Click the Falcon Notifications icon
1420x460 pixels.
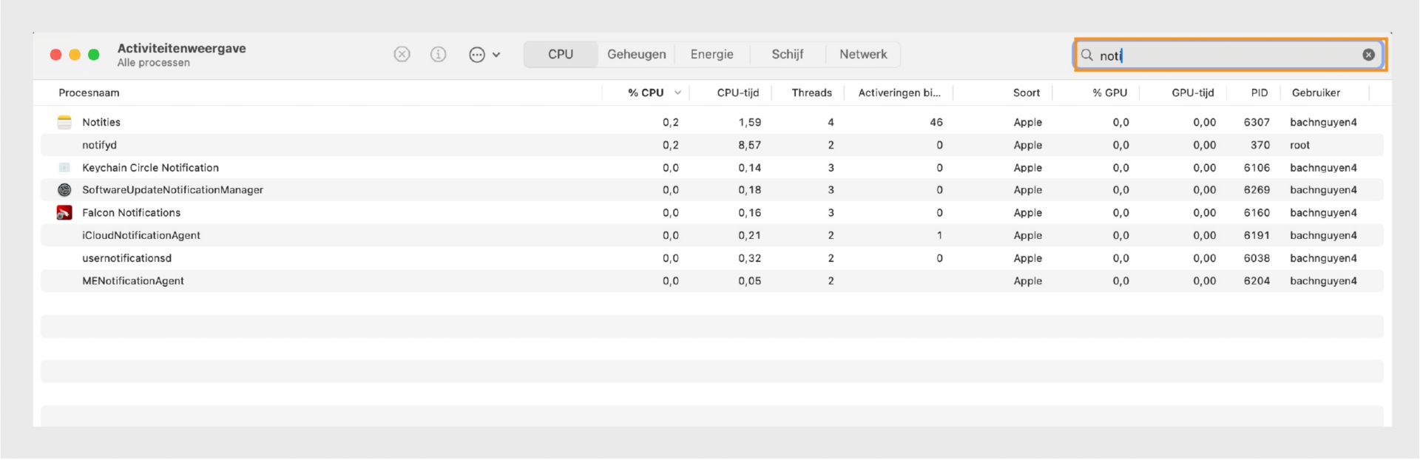(64, 213)
